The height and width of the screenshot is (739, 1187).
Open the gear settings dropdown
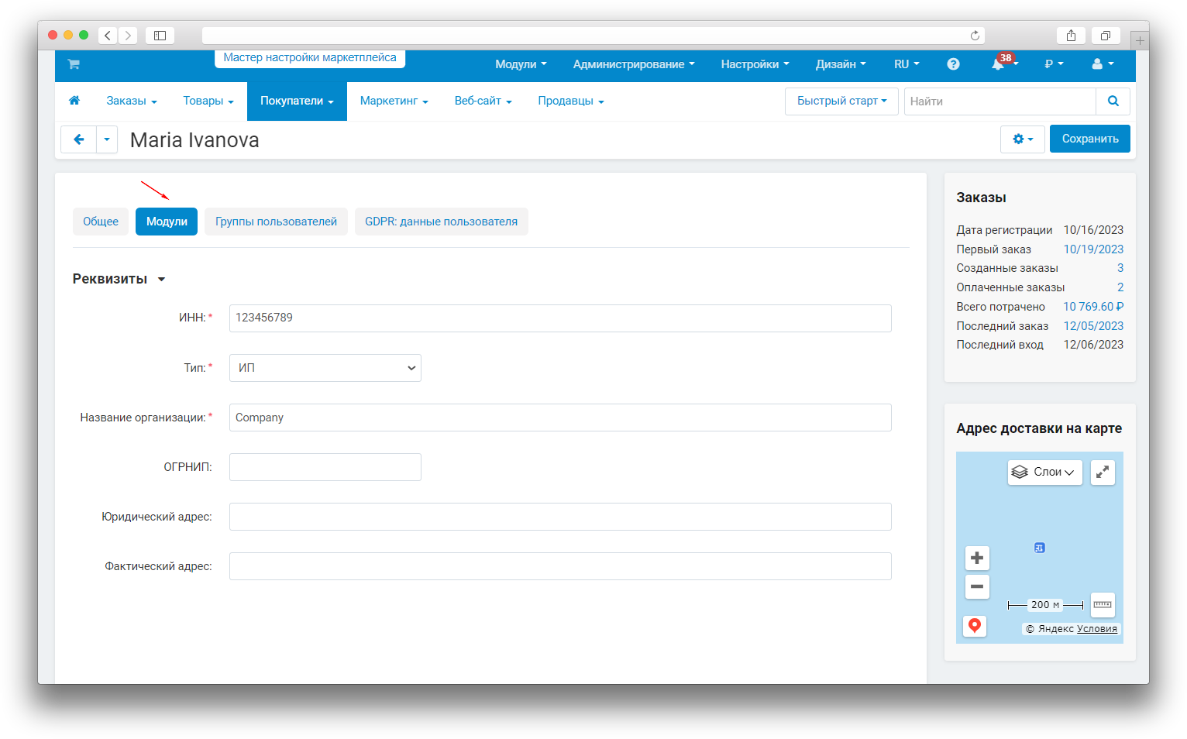coord(1022,139)
